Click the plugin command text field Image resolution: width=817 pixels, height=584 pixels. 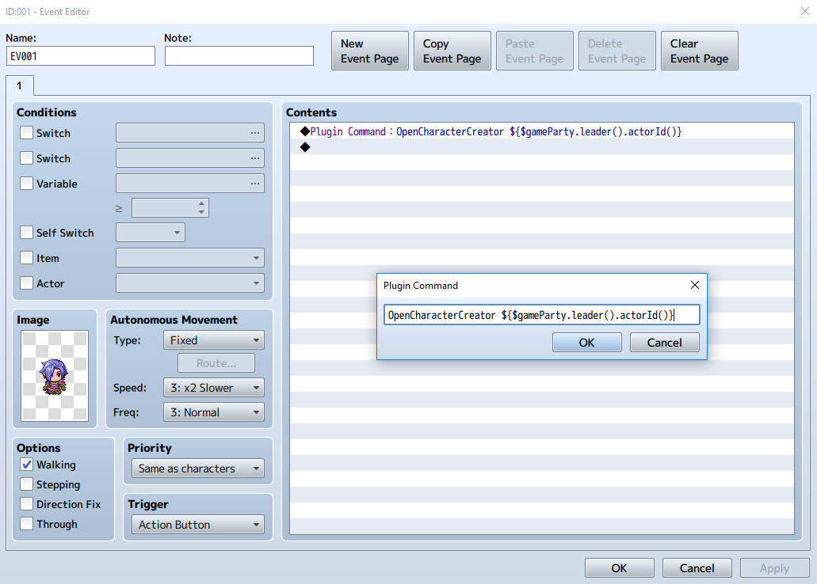541,315
